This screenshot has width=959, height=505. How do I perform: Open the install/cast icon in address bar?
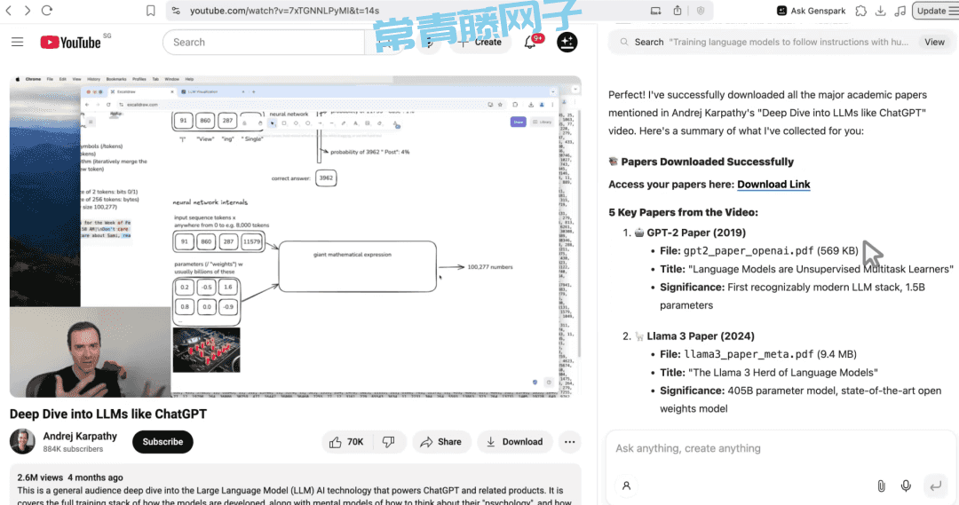(x=655, y=11)
